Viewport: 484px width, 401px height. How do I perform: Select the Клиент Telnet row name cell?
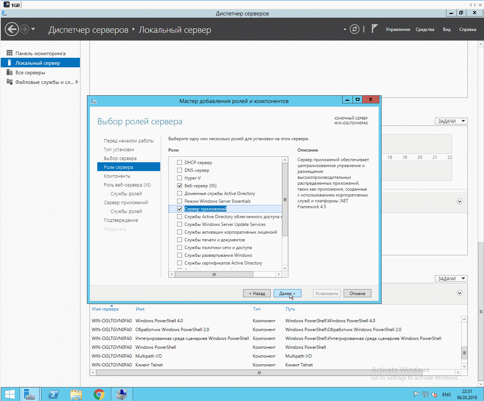149,365
